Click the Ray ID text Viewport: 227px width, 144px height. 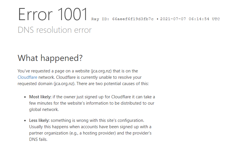[122, 19]
